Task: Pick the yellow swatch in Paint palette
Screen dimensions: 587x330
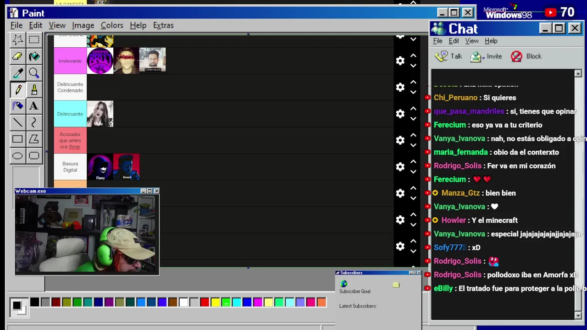Action: tap(215, 302)
